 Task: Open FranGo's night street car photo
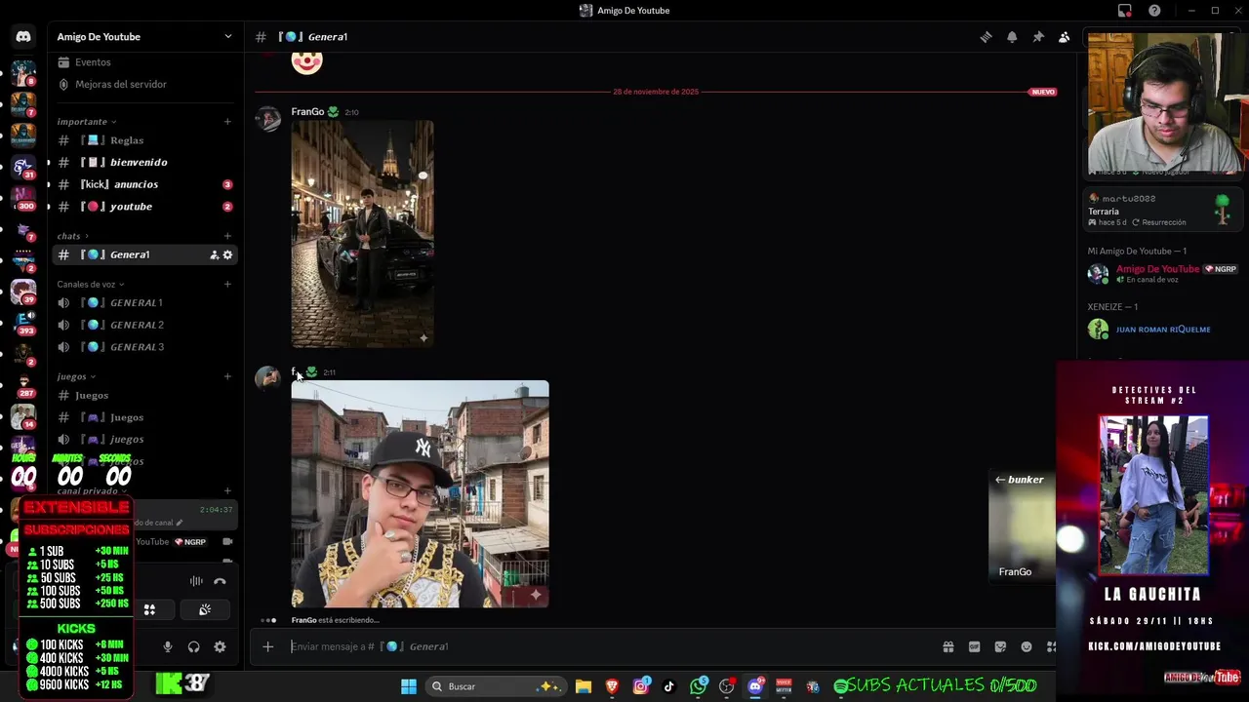tap(362, 234)
